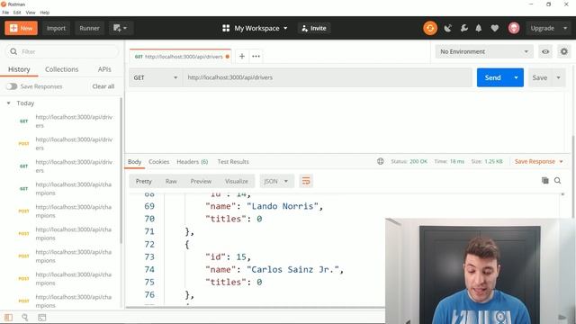Switch to the Collections tab
The image size is (576, 324).
[62, 69]
